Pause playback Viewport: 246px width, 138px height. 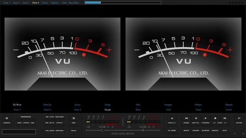coord(196,118)
